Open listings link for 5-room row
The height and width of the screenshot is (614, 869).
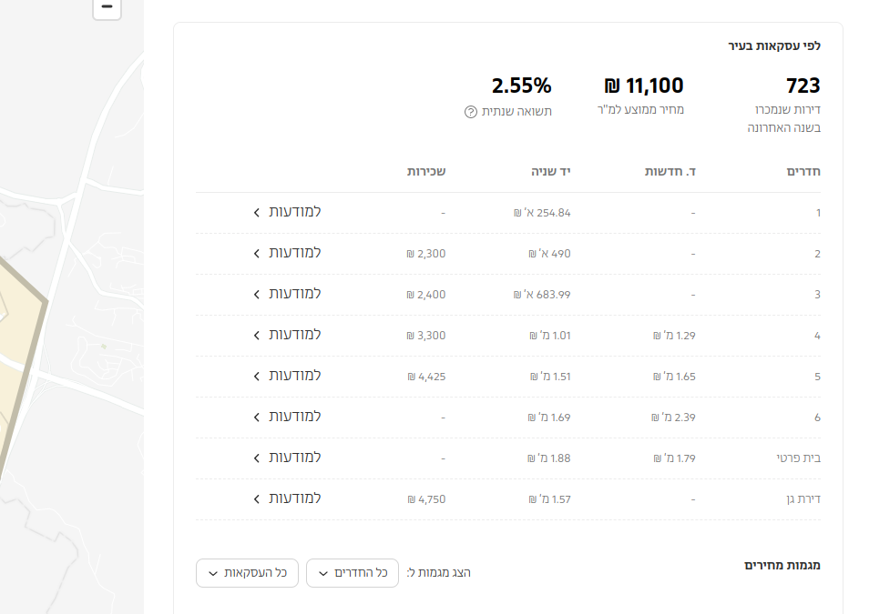point(287,376)
